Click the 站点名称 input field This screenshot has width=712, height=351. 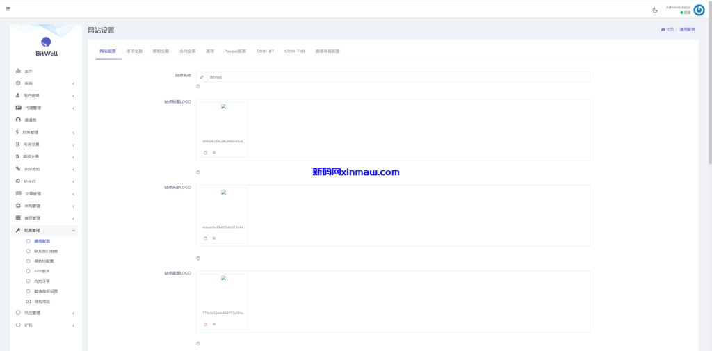click(396, 77)
